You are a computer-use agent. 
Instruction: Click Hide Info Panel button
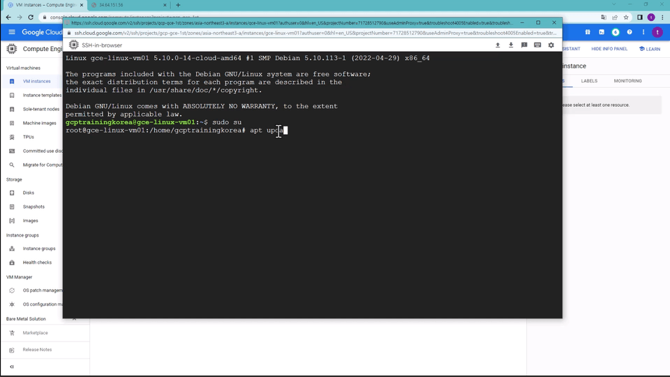pyautogui.click(x=609, y=49)
